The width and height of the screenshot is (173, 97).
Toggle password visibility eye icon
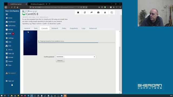(x=94, y=57)
